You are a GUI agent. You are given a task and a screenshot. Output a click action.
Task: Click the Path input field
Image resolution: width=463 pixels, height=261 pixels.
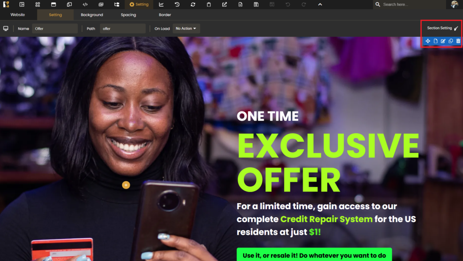click(123, 29)
